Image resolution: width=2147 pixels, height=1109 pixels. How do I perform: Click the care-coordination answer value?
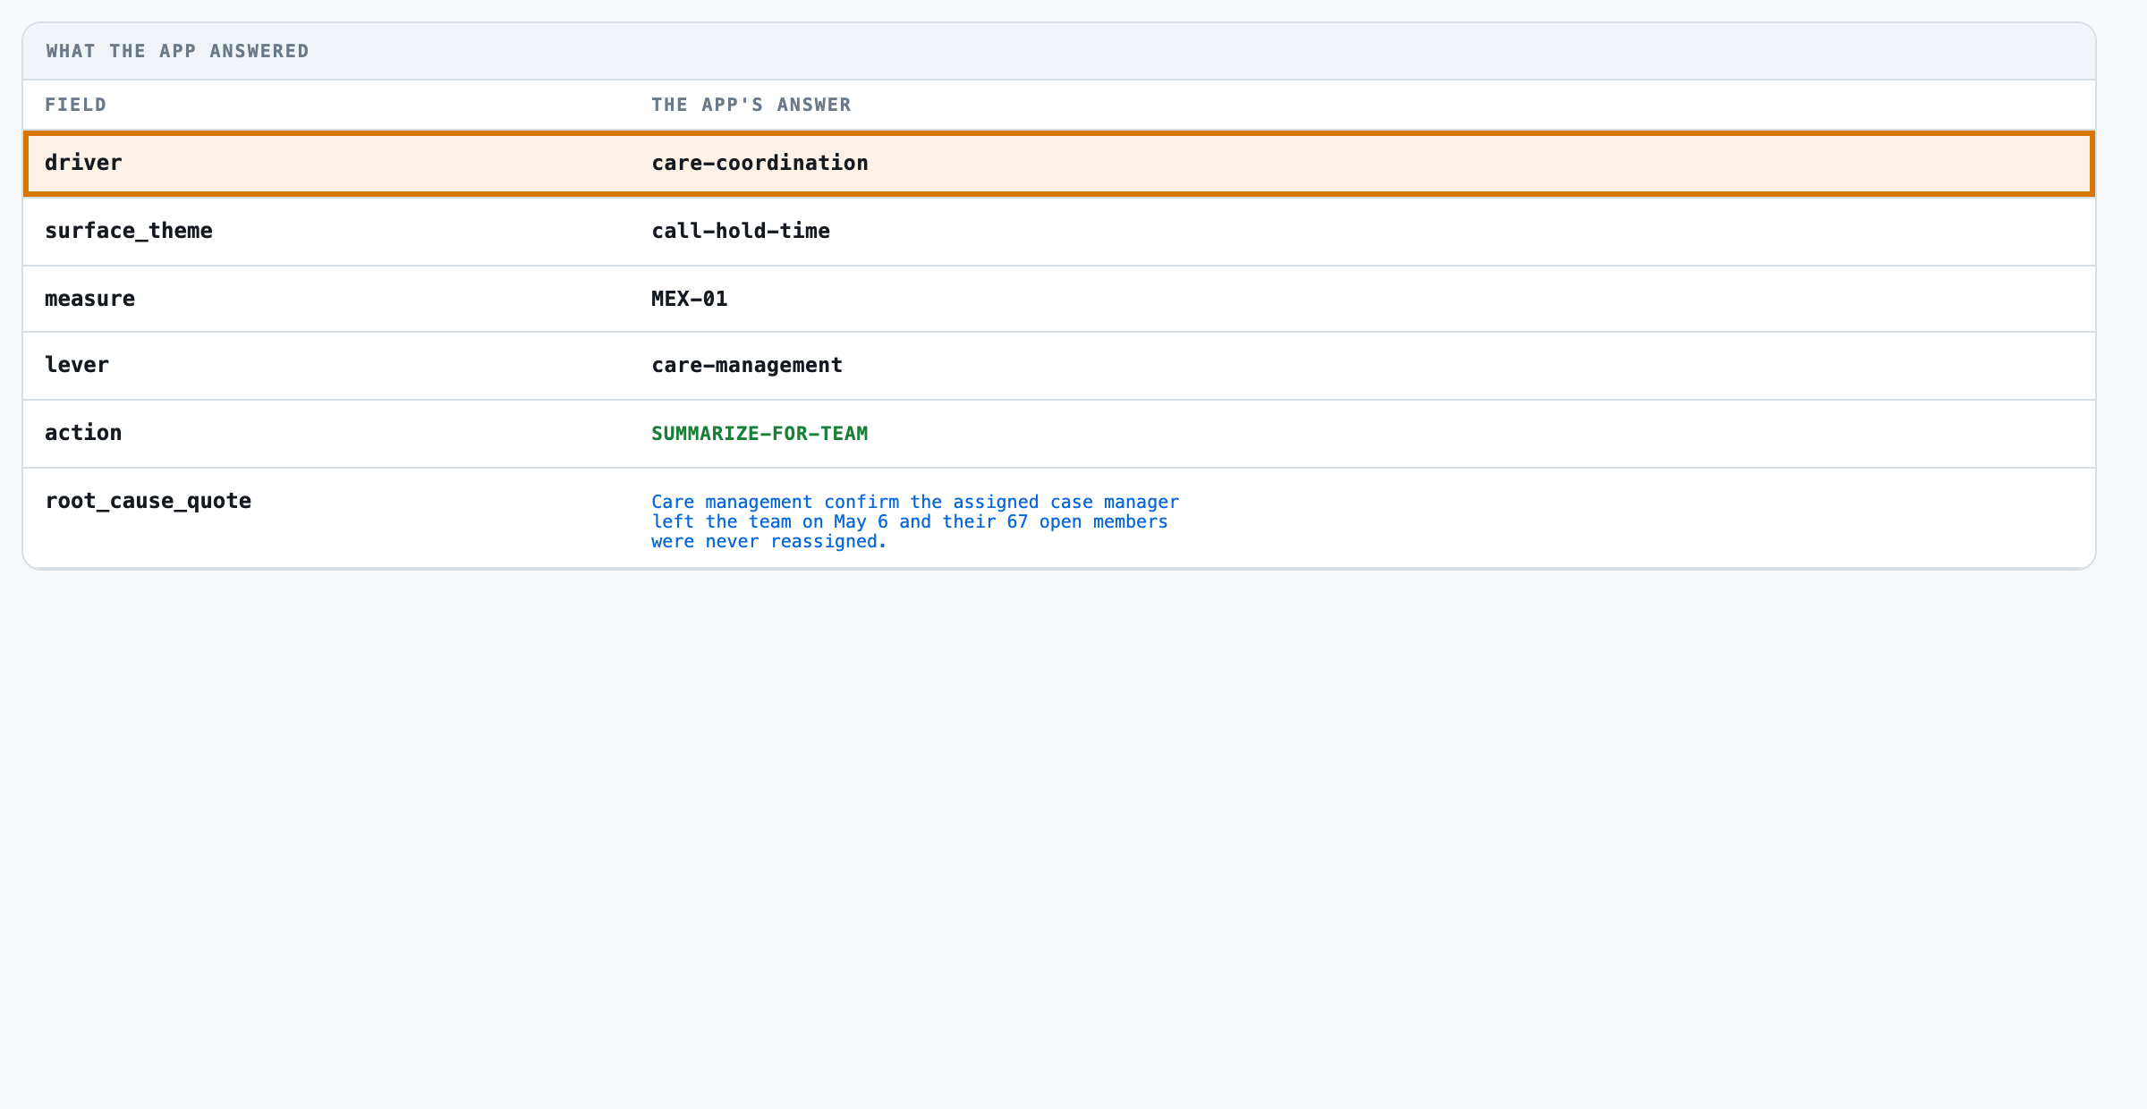pyautogui.click(x=760, y=163)
